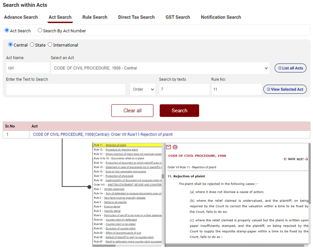
Task: Open the GST Search tab
Action: pyautogui.click(x=178, y=17)
